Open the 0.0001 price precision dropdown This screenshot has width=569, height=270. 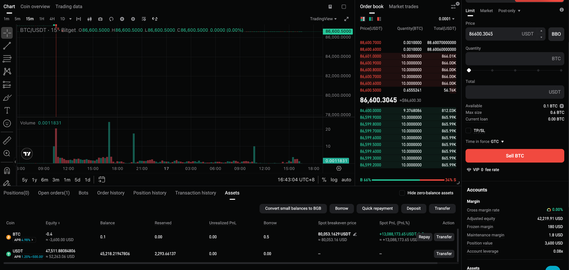click(447, 19)
